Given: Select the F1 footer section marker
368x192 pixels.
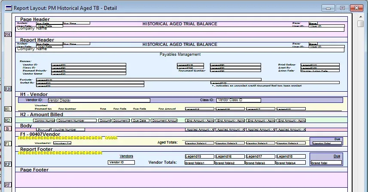Looking at the screenshot, I should pos(7,144).
